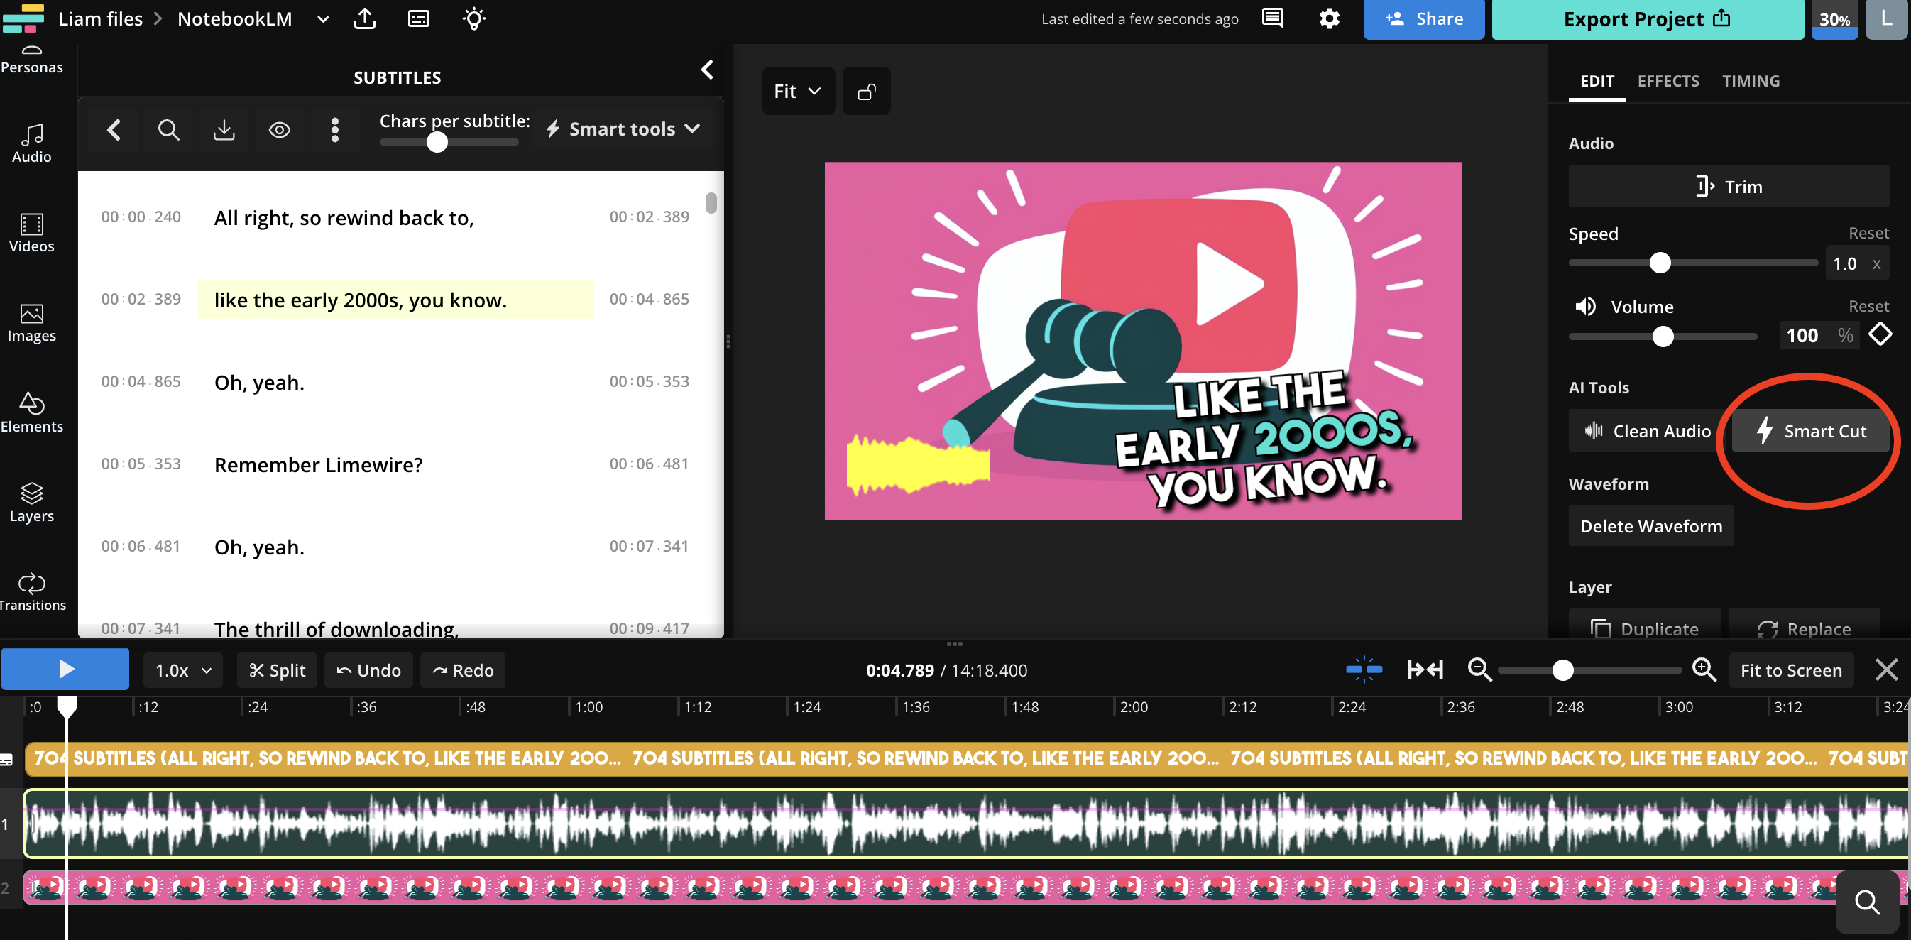
Task: Open the Audio panel in the sidebar
Action: point(31,143)
